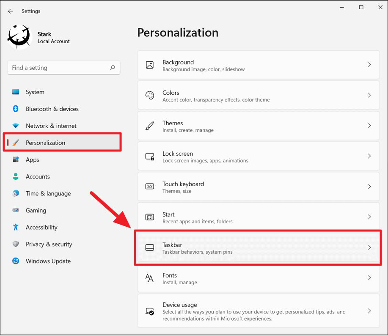Open Windows Update label in sidebar

click(x=48, y=261)
